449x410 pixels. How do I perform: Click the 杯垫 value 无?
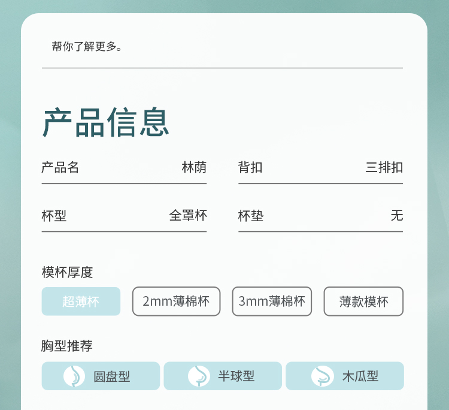(x=396, y=215)
